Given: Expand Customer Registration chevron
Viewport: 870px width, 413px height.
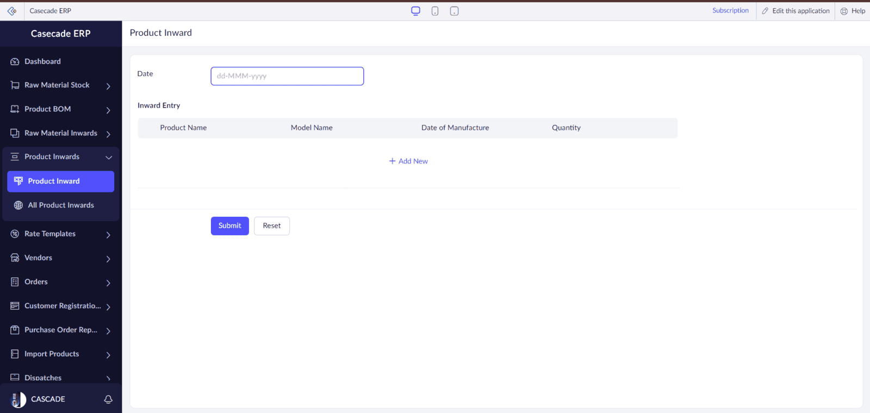Looking at the screenshot, I should click(108, 306).
